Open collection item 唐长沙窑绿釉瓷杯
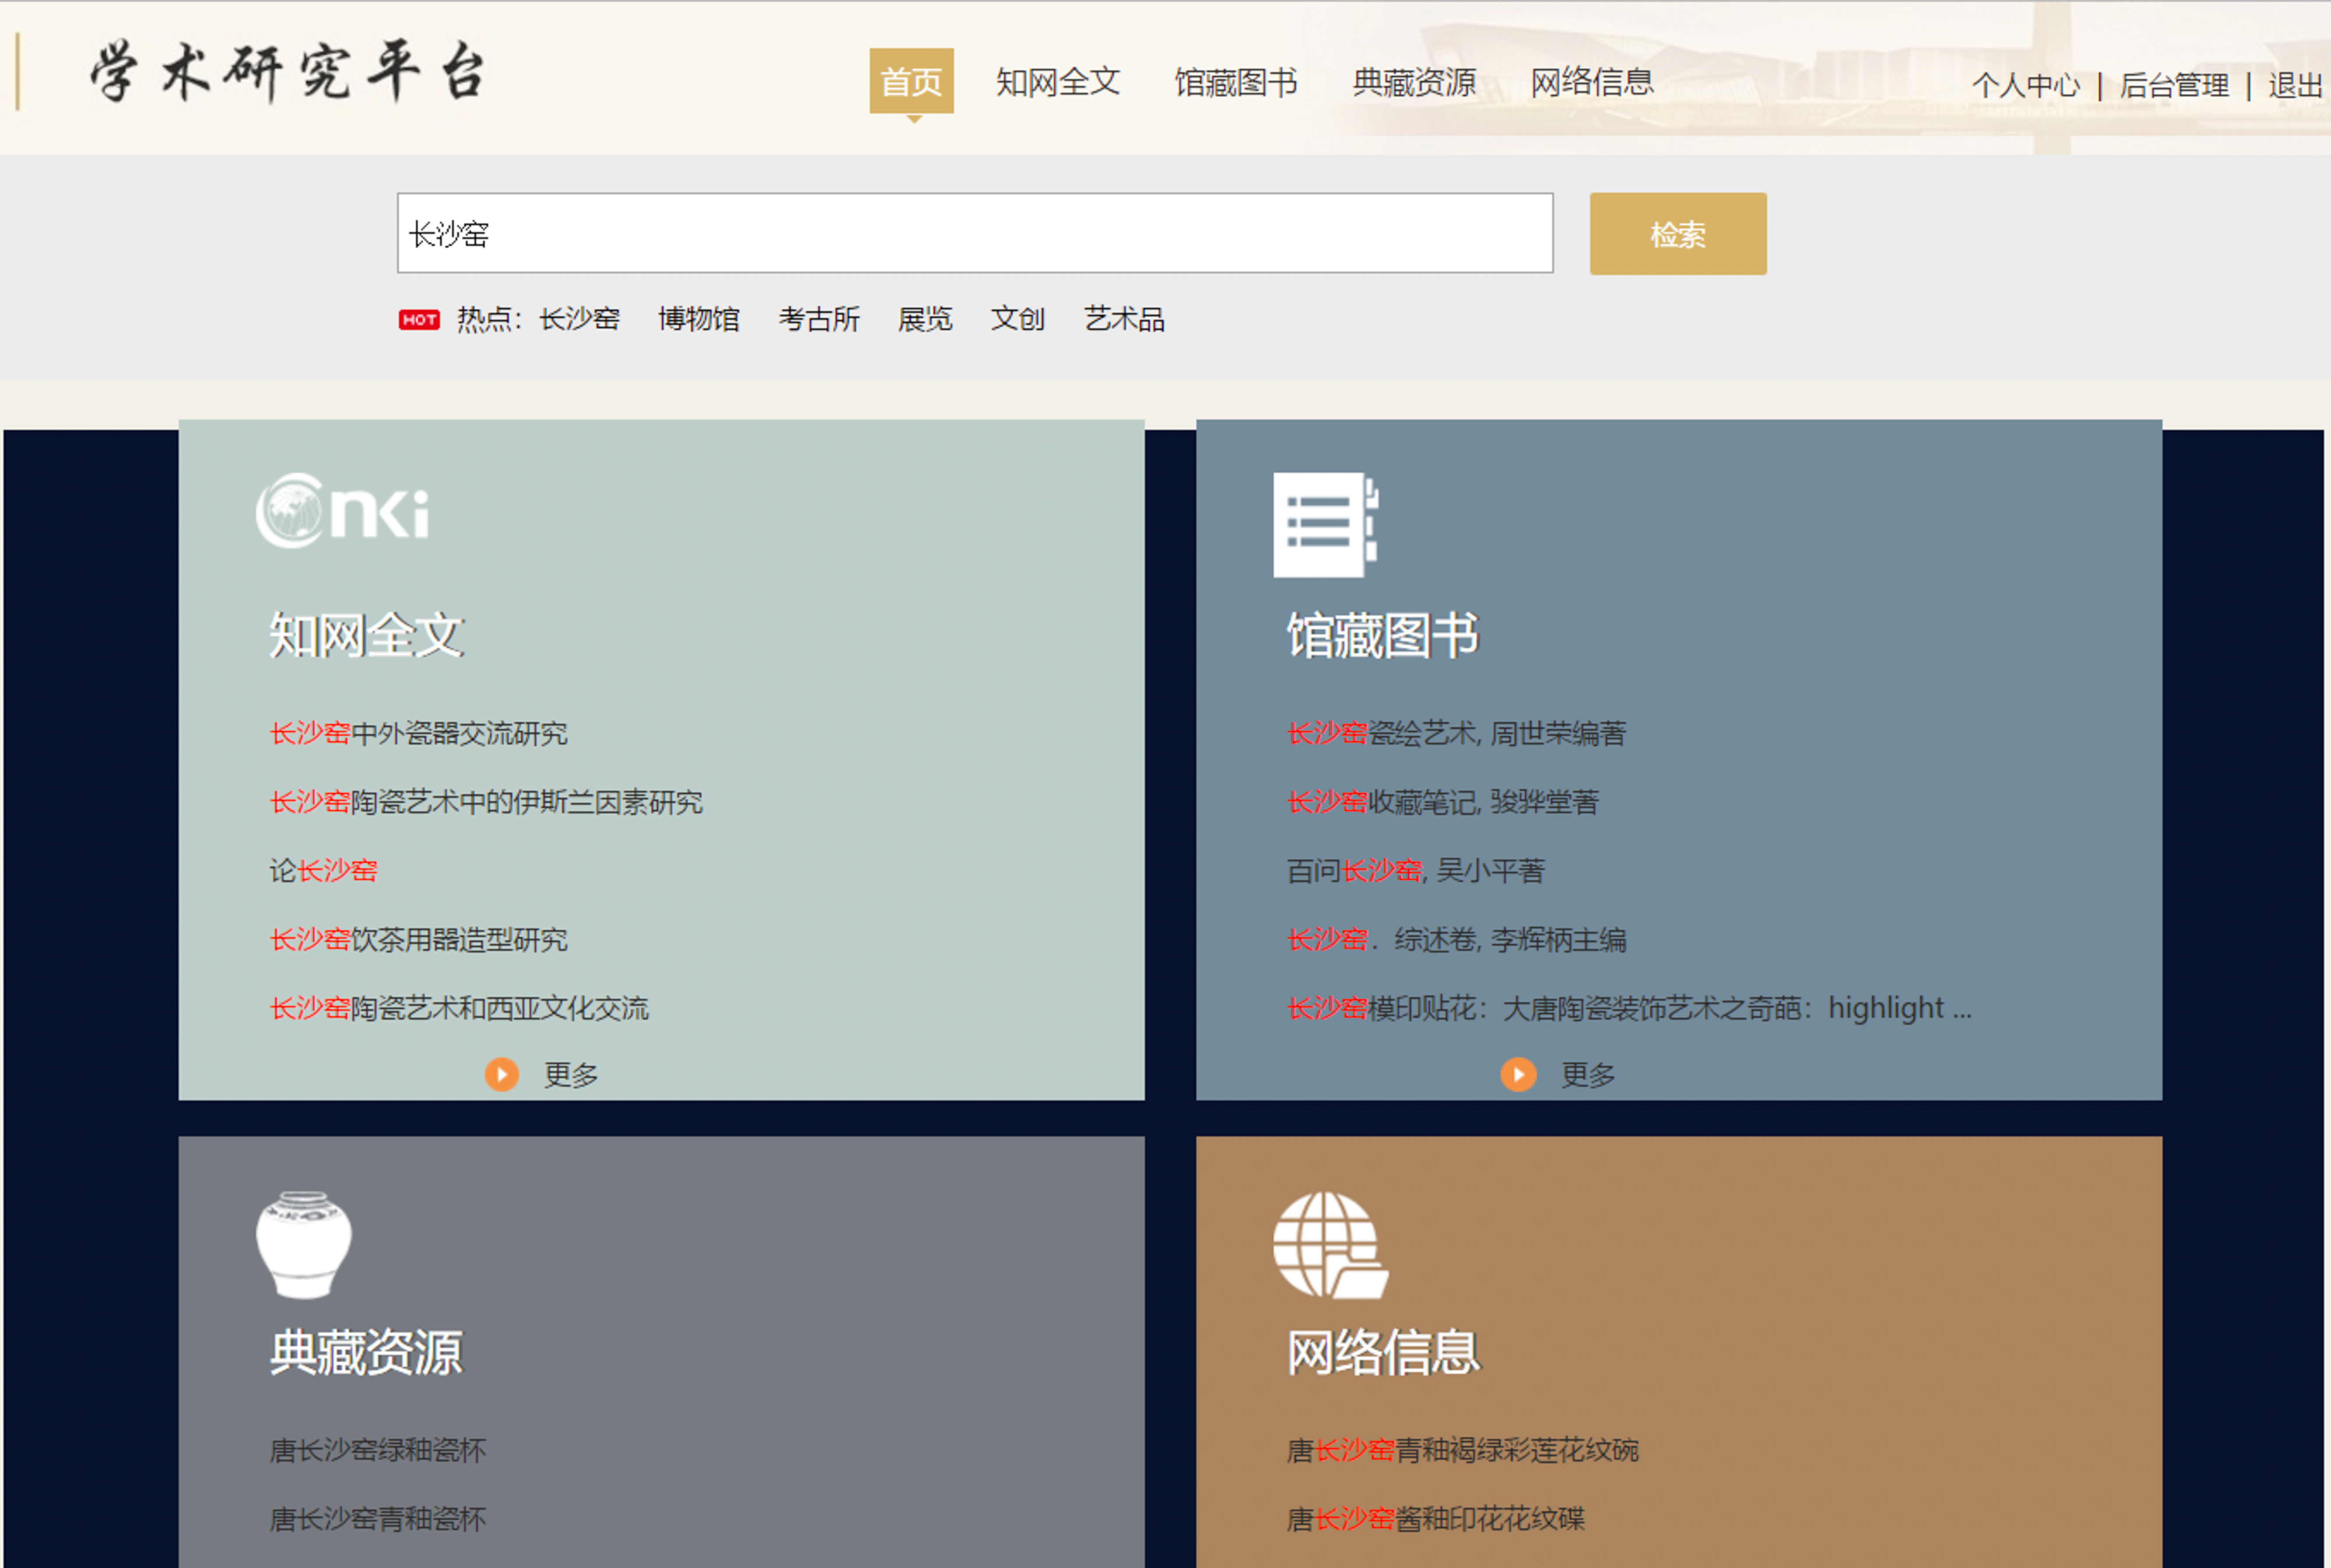 click(x=378, y=1451)
